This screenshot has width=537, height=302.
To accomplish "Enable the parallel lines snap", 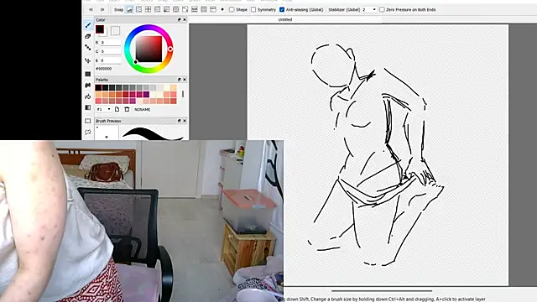I will coord(139,9).
